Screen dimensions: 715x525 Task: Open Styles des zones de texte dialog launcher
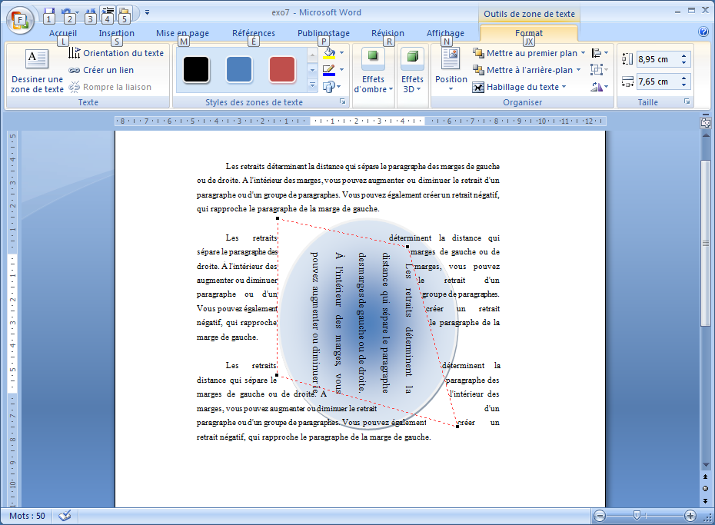click(x=342, y=101)
